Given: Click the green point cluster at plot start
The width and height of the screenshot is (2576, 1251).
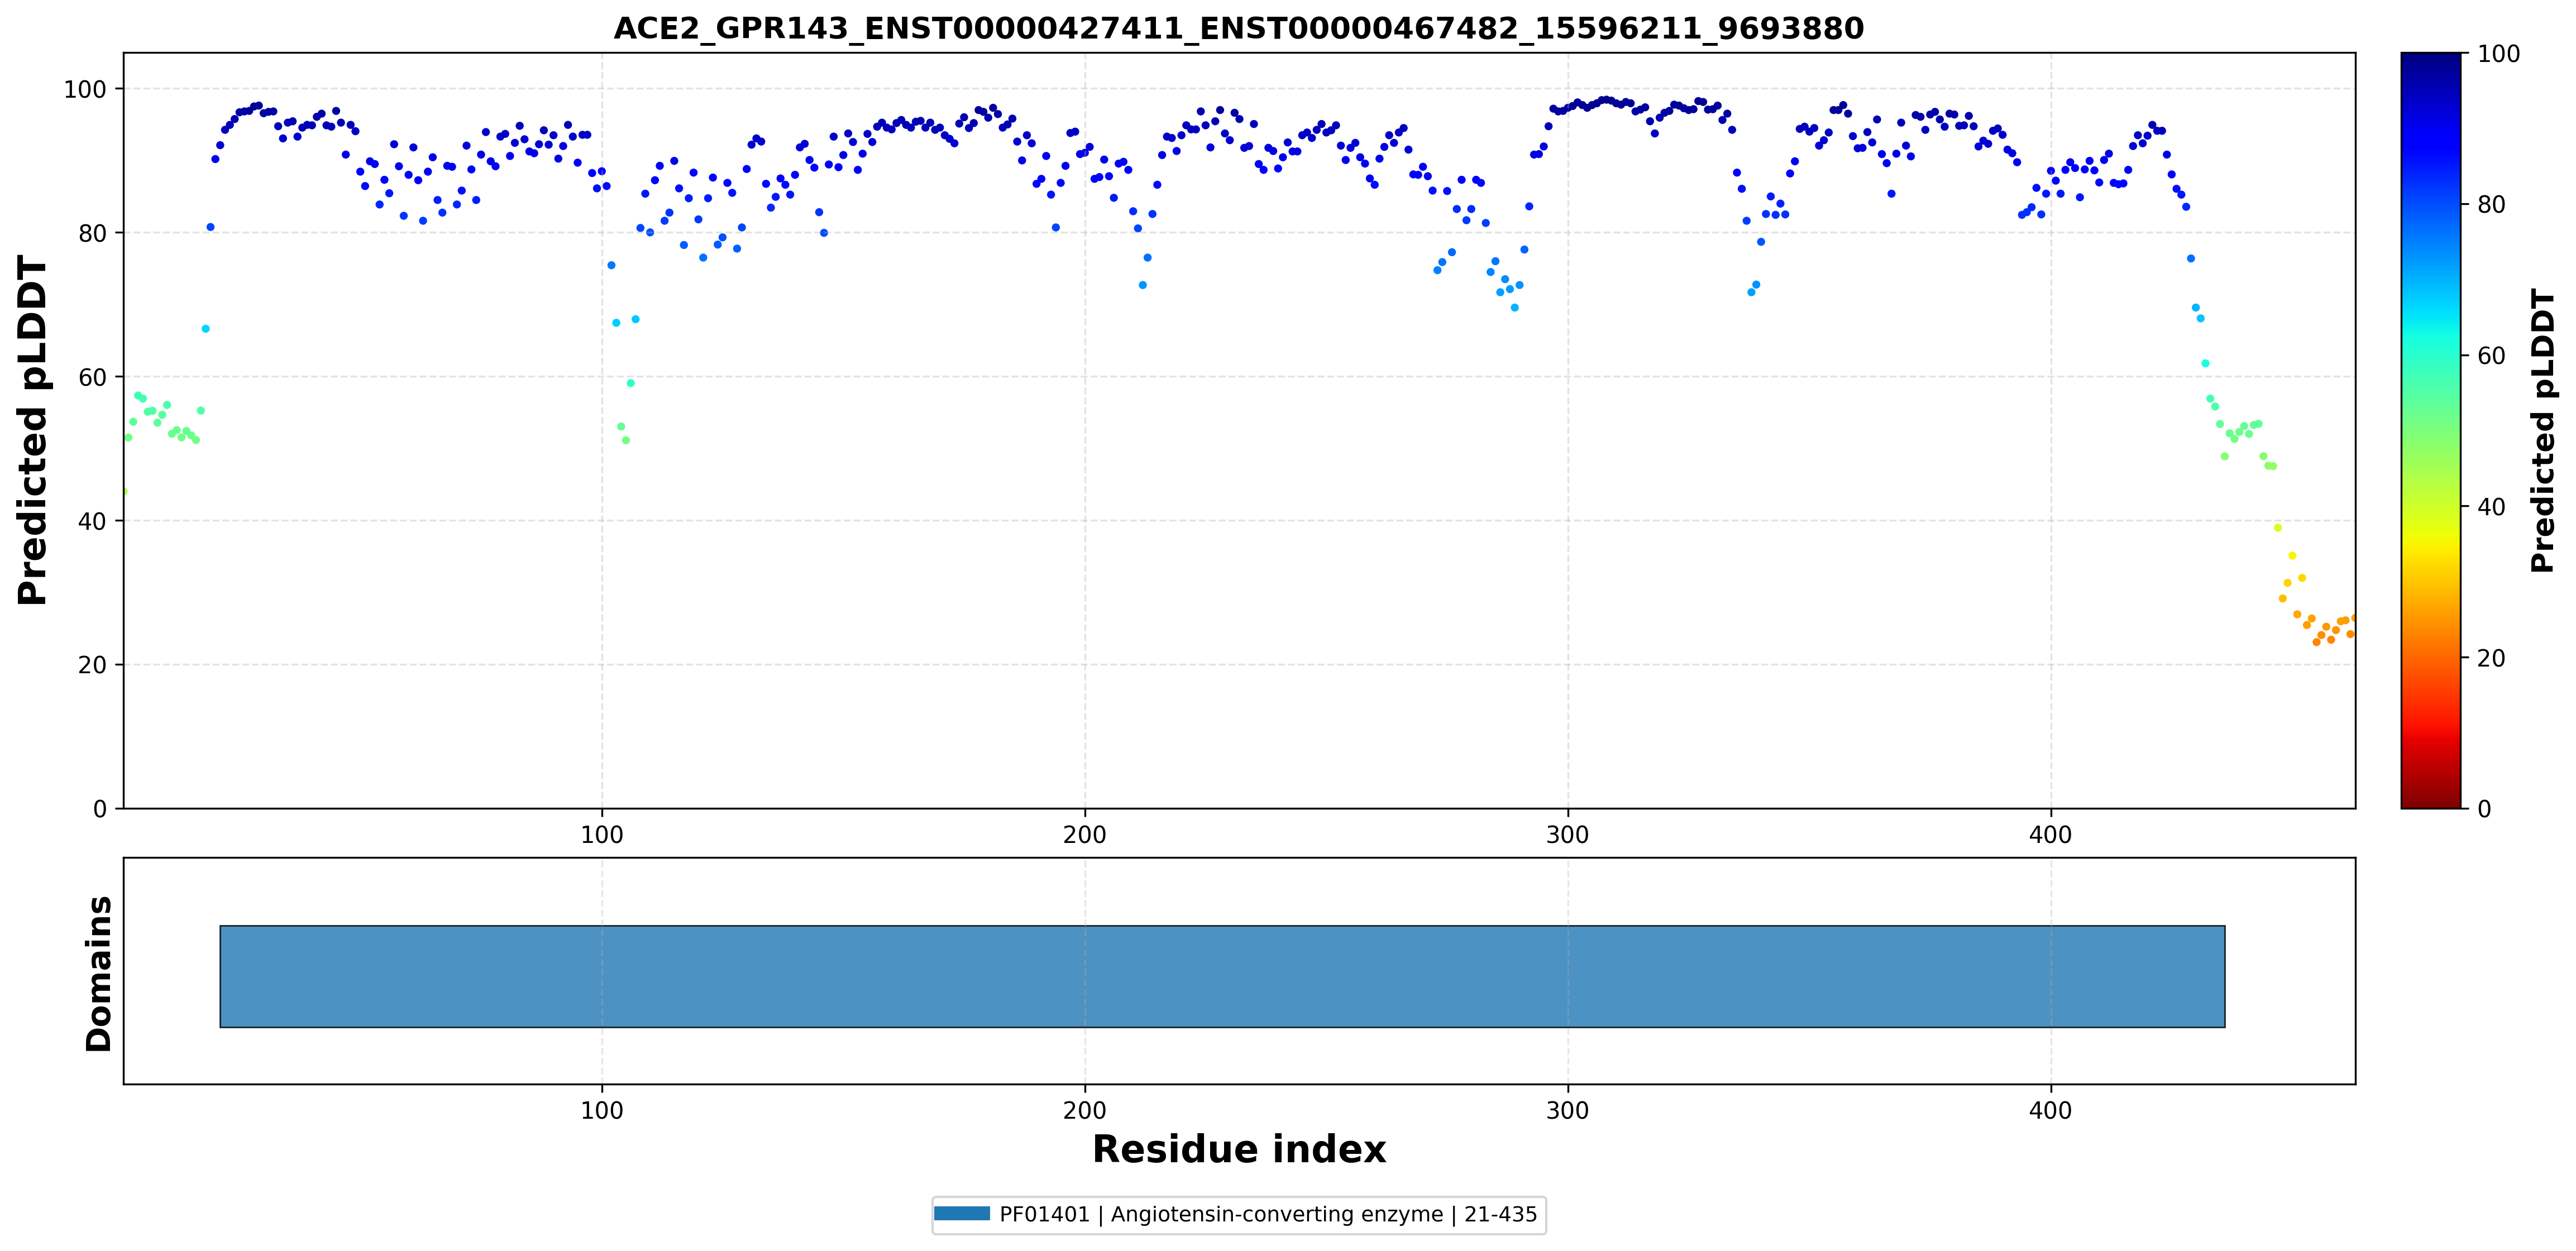Looking at the screenshot, I should (162, 418).
